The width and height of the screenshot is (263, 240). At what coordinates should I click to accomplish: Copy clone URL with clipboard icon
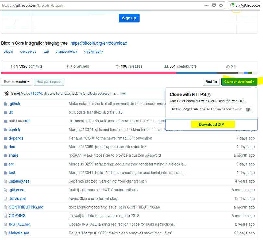tap(248, 109)
